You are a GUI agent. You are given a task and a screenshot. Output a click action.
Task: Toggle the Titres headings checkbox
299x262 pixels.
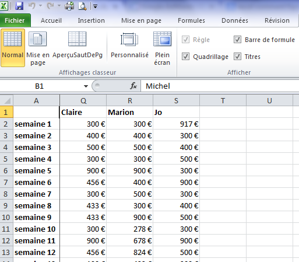pyautogui.click(x=237, y=57)
